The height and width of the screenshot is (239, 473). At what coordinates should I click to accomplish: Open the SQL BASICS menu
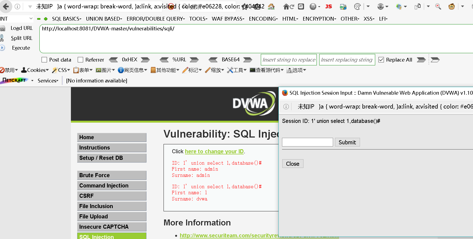67,19
